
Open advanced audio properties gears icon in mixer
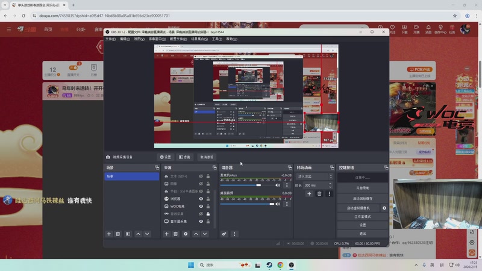(224, 234)
